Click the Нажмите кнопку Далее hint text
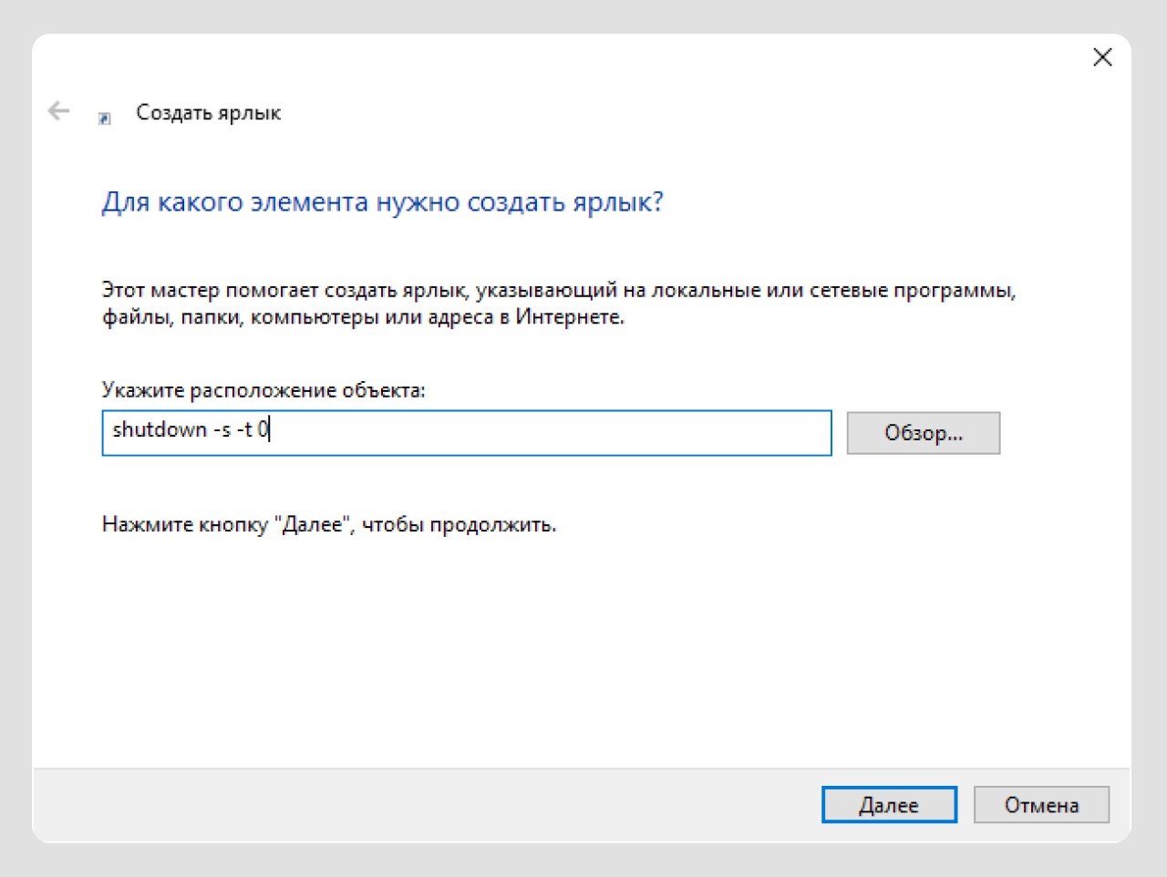This screenshot has width=1167, height=877. (x=328, y=525)
